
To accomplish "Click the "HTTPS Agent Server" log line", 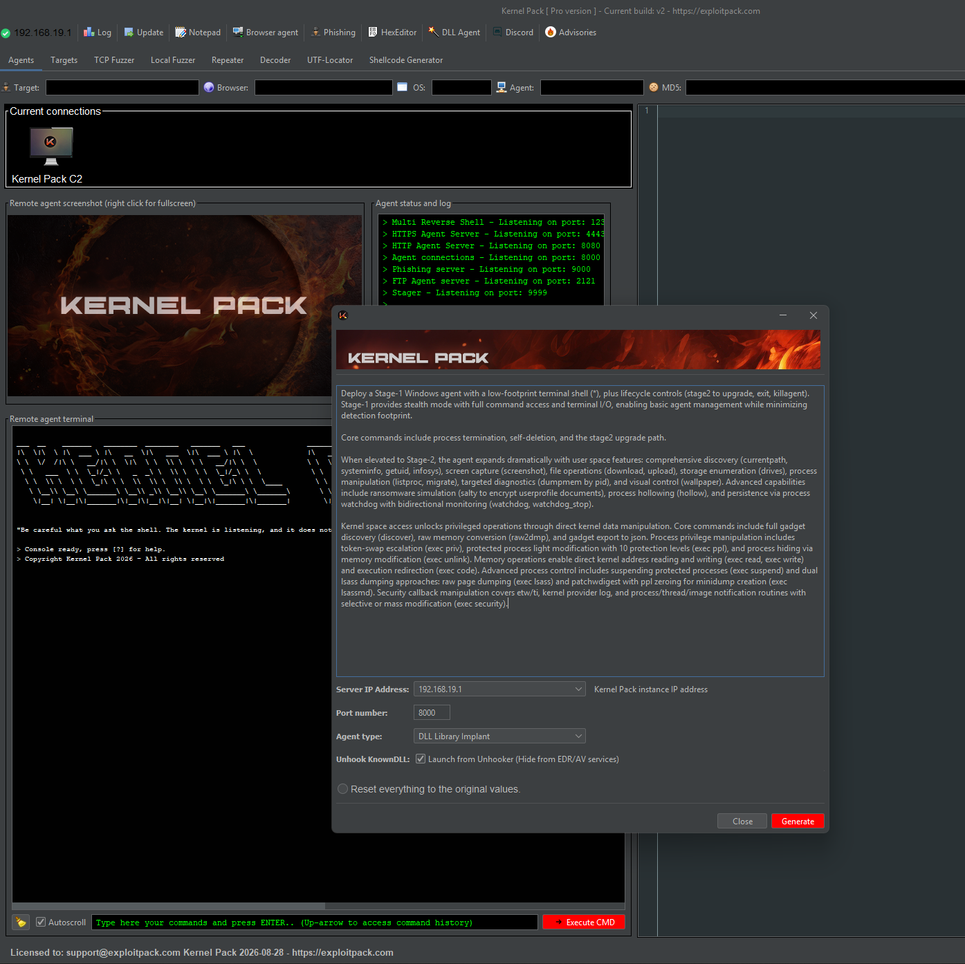I will coord(493,234).
